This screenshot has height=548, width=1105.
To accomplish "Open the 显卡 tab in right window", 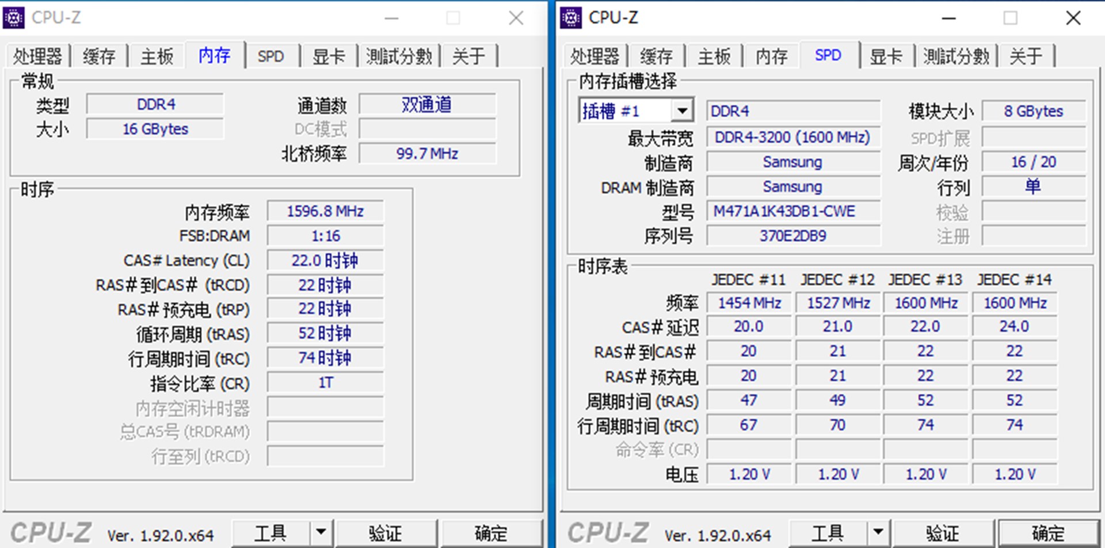I will (886, 56).
